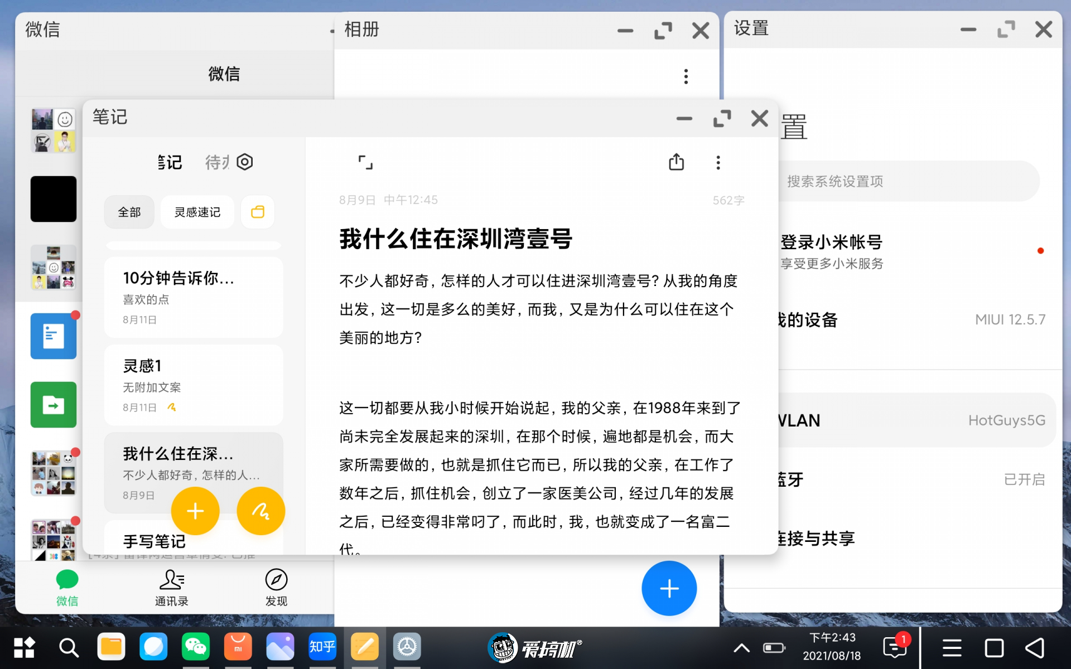
Task: Click the 搜索系统设置项 search field
Action: (x=909, y=181)
